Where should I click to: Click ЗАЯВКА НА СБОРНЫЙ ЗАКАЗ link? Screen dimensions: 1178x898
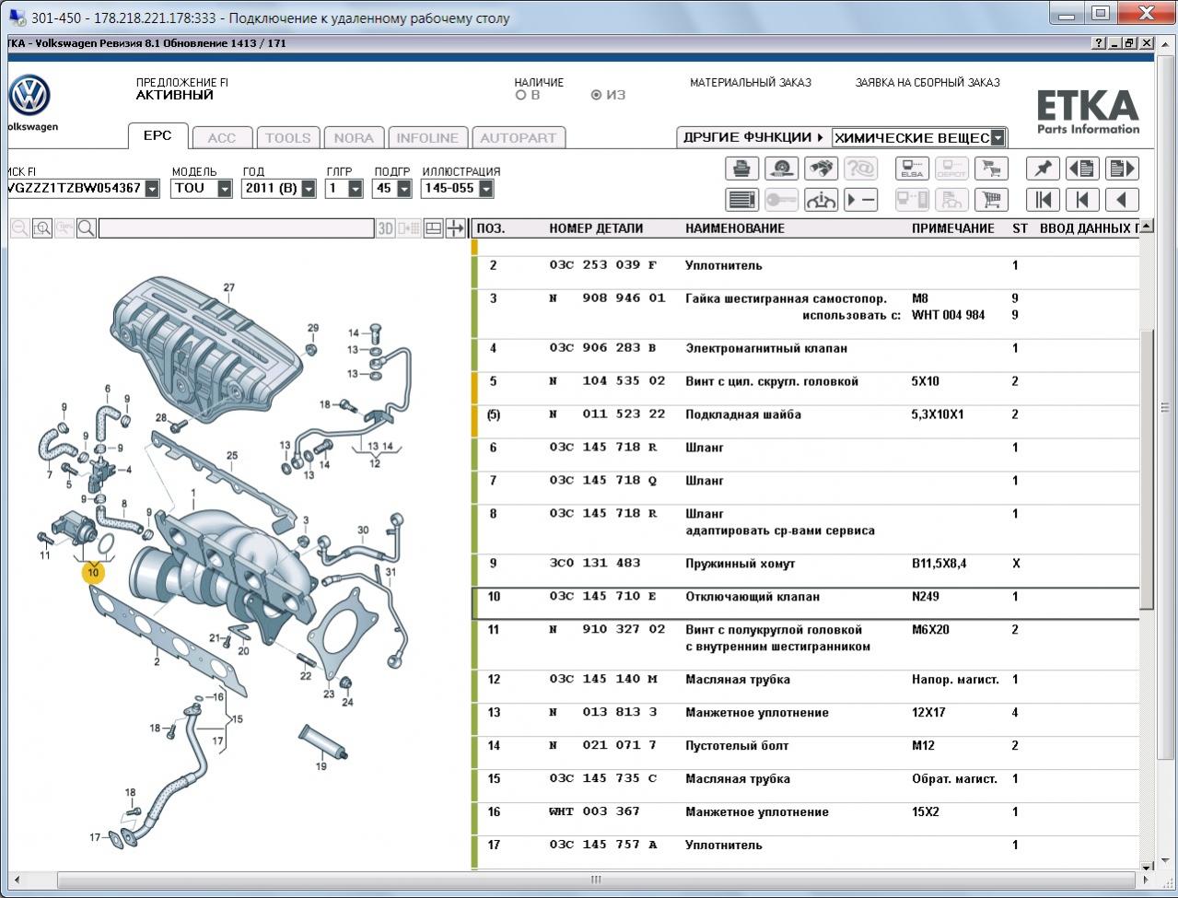click(x=927, y=82)
